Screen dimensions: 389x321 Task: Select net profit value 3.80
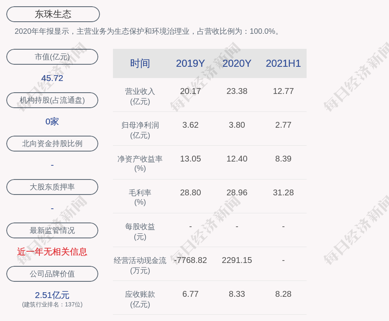[x=237, y=125]
